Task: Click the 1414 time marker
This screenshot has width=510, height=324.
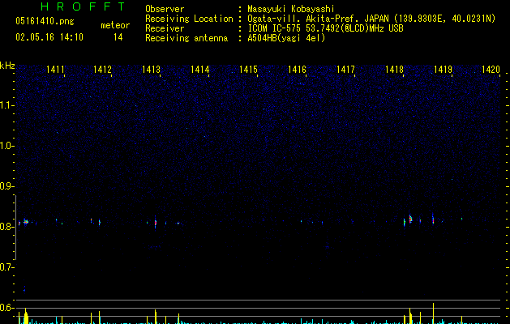Action: [x=199, y=70]
